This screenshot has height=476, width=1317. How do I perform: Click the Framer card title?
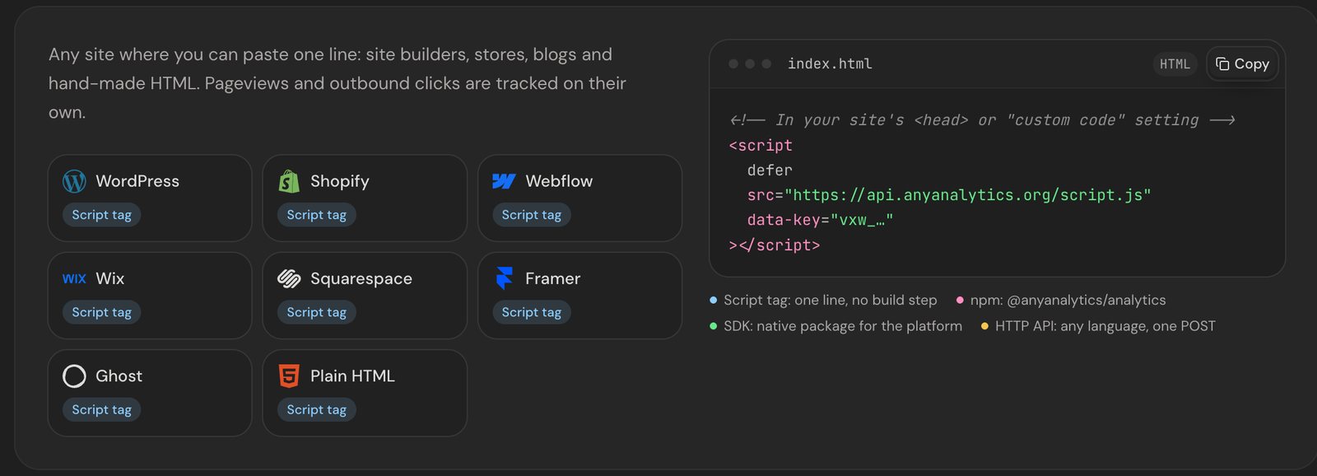tap(552, 278)
